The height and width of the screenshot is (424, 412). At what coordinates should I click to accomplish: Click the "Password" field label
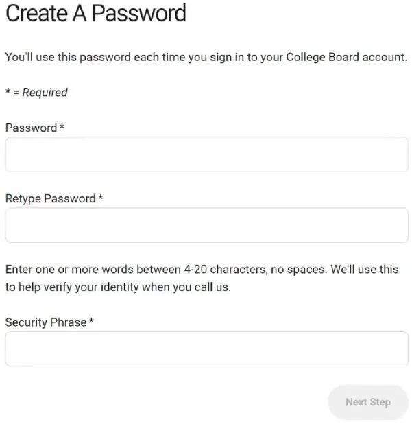(x=31, y=128)
